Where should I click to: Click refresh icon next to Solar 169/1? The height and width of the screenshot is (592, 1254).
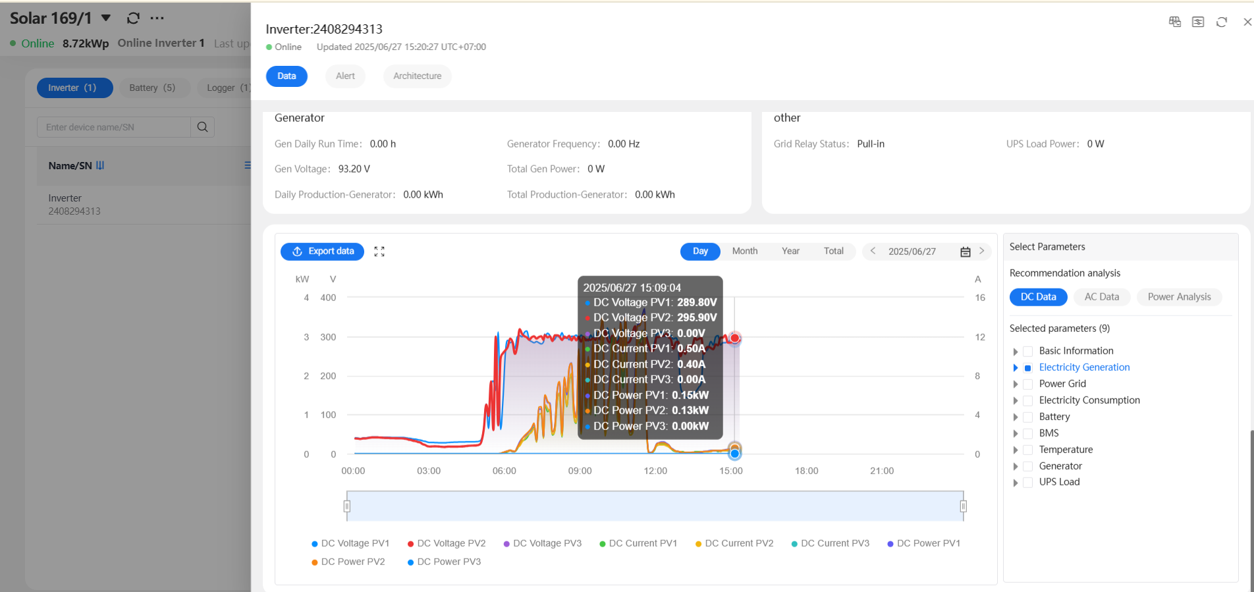pos(133,18)
